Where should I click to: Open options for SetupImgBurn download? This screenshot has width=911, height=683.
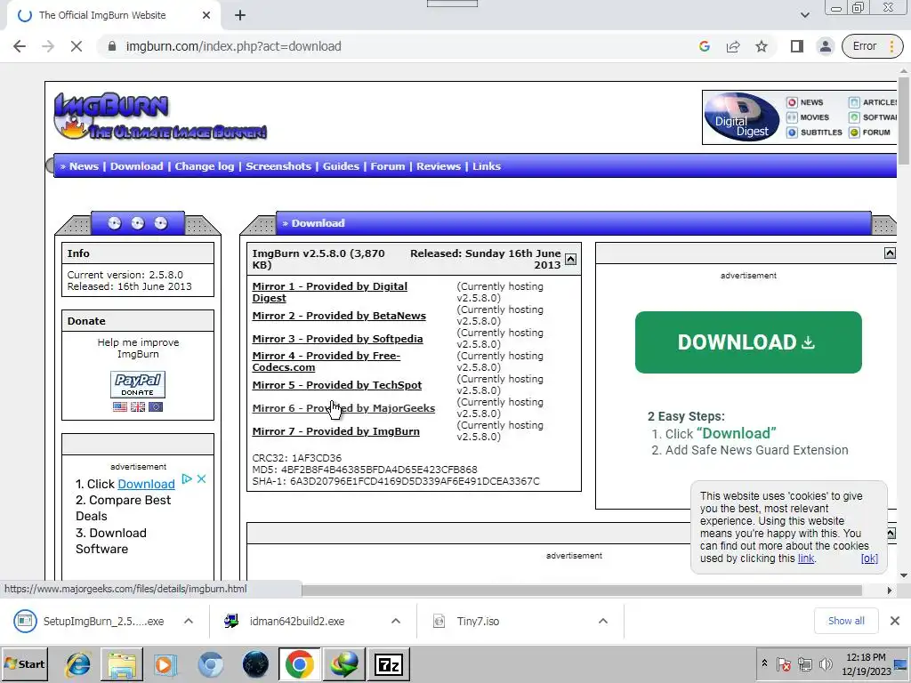[189, 621]
